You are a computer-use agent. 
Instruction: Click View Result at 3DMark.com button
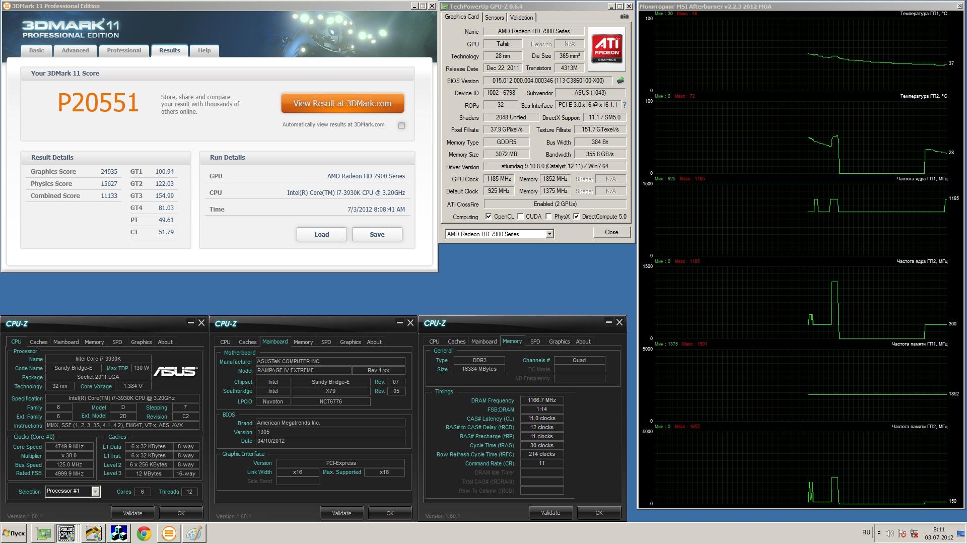pos(342,103)
